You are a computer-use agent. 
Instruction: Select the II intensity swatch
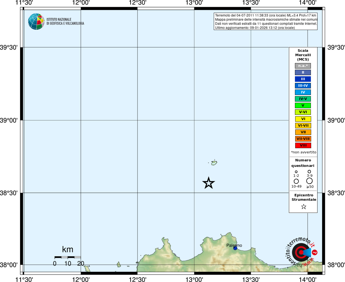[x=303, y=72]
